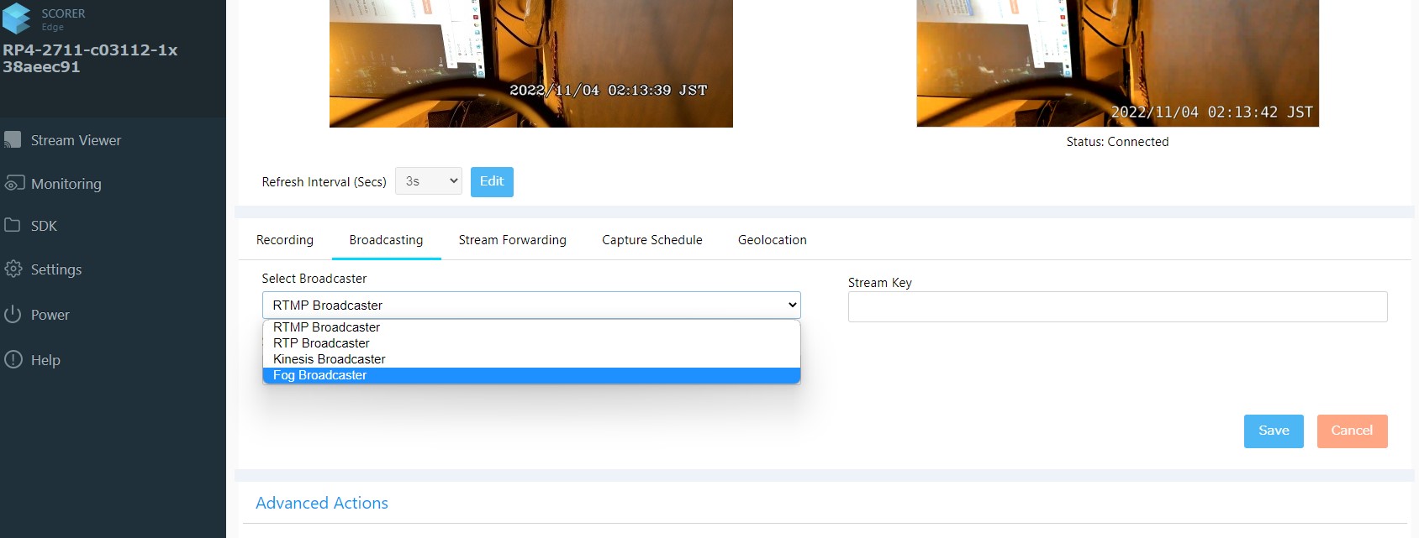1419x538 pixels.
Task: Click the Monitoring eye icon
Action: tap(14, 184)
